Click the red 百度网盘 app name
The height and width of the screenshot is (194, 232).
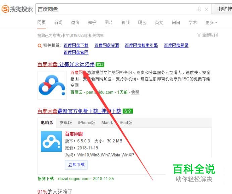point(74,134)
